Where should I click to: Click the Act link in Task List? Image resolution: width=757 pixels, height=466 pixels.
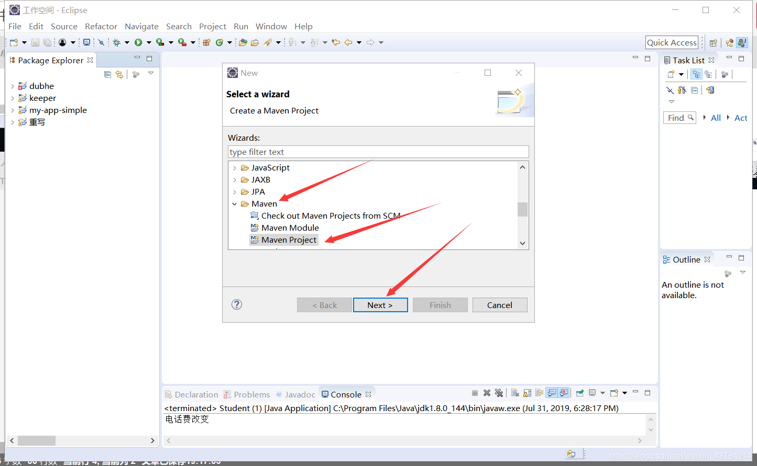coord(741,118)
